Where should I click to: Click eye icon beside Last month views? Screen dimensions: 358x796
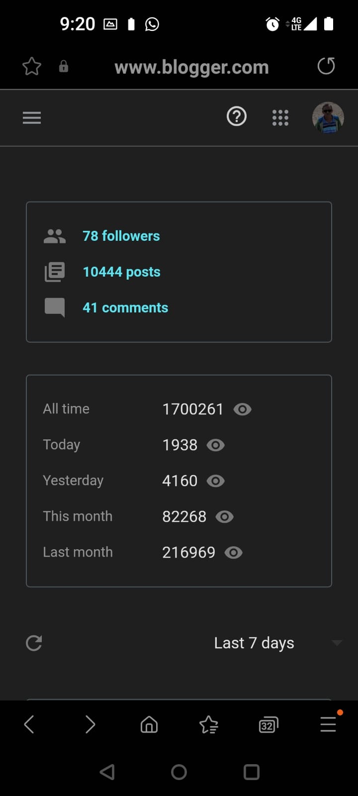tap(233, 552)
